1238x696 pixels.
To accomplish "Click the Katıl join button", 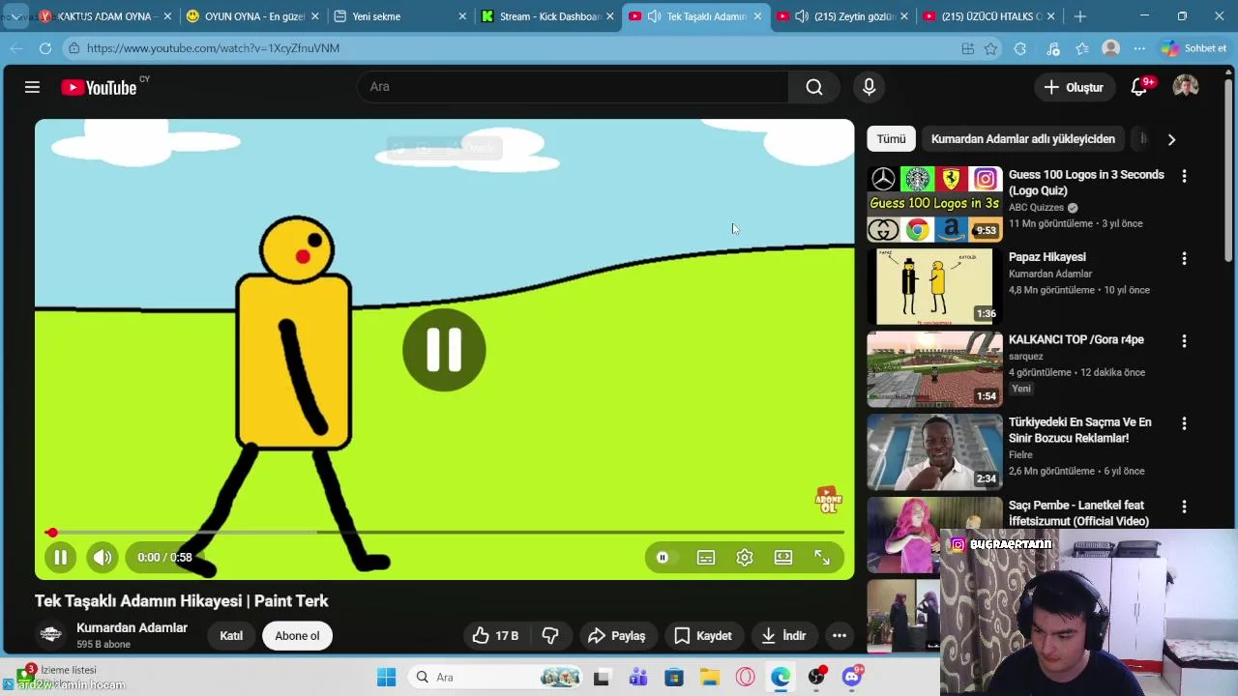I will tap(231, 635).
